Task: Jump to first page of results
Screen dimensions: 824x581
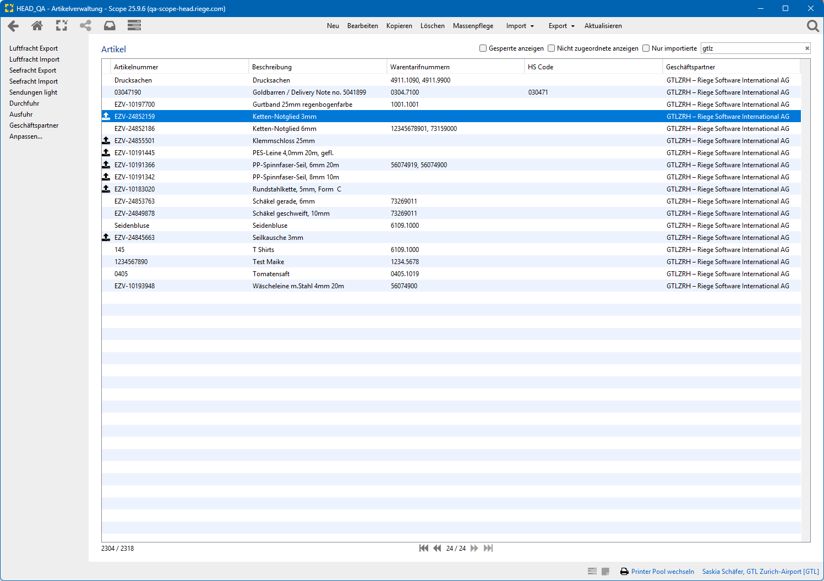Action: (x=423, y=548)
